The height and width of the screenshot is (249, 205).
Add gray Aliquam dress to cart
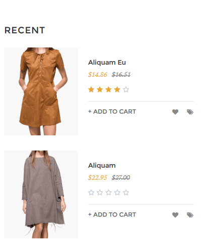[112, 215]
